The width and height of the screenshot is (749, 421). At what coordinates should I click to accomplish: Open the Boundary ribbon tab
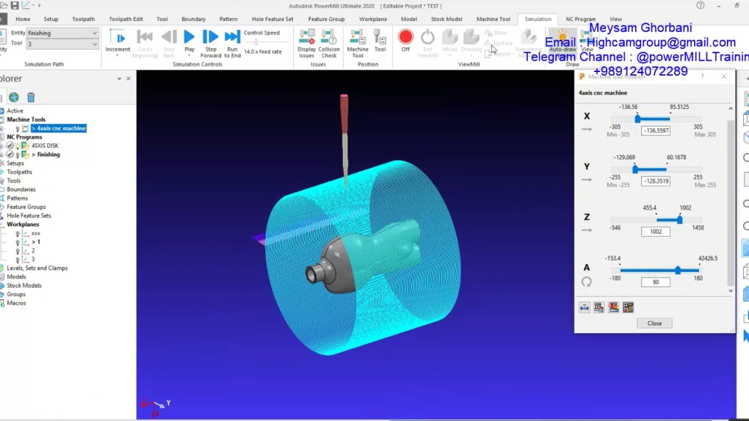point(194,19)
